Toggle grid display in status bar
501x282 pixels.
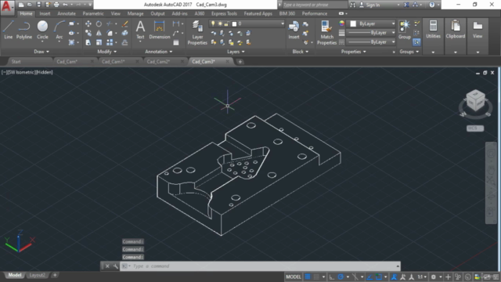308,277
